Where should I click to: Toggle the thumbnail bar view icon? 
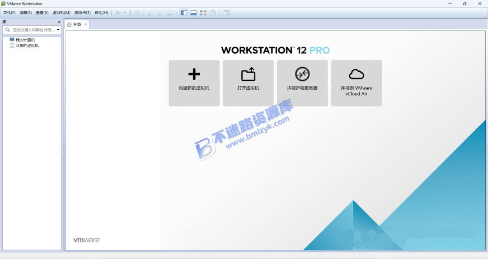[193, 13]
